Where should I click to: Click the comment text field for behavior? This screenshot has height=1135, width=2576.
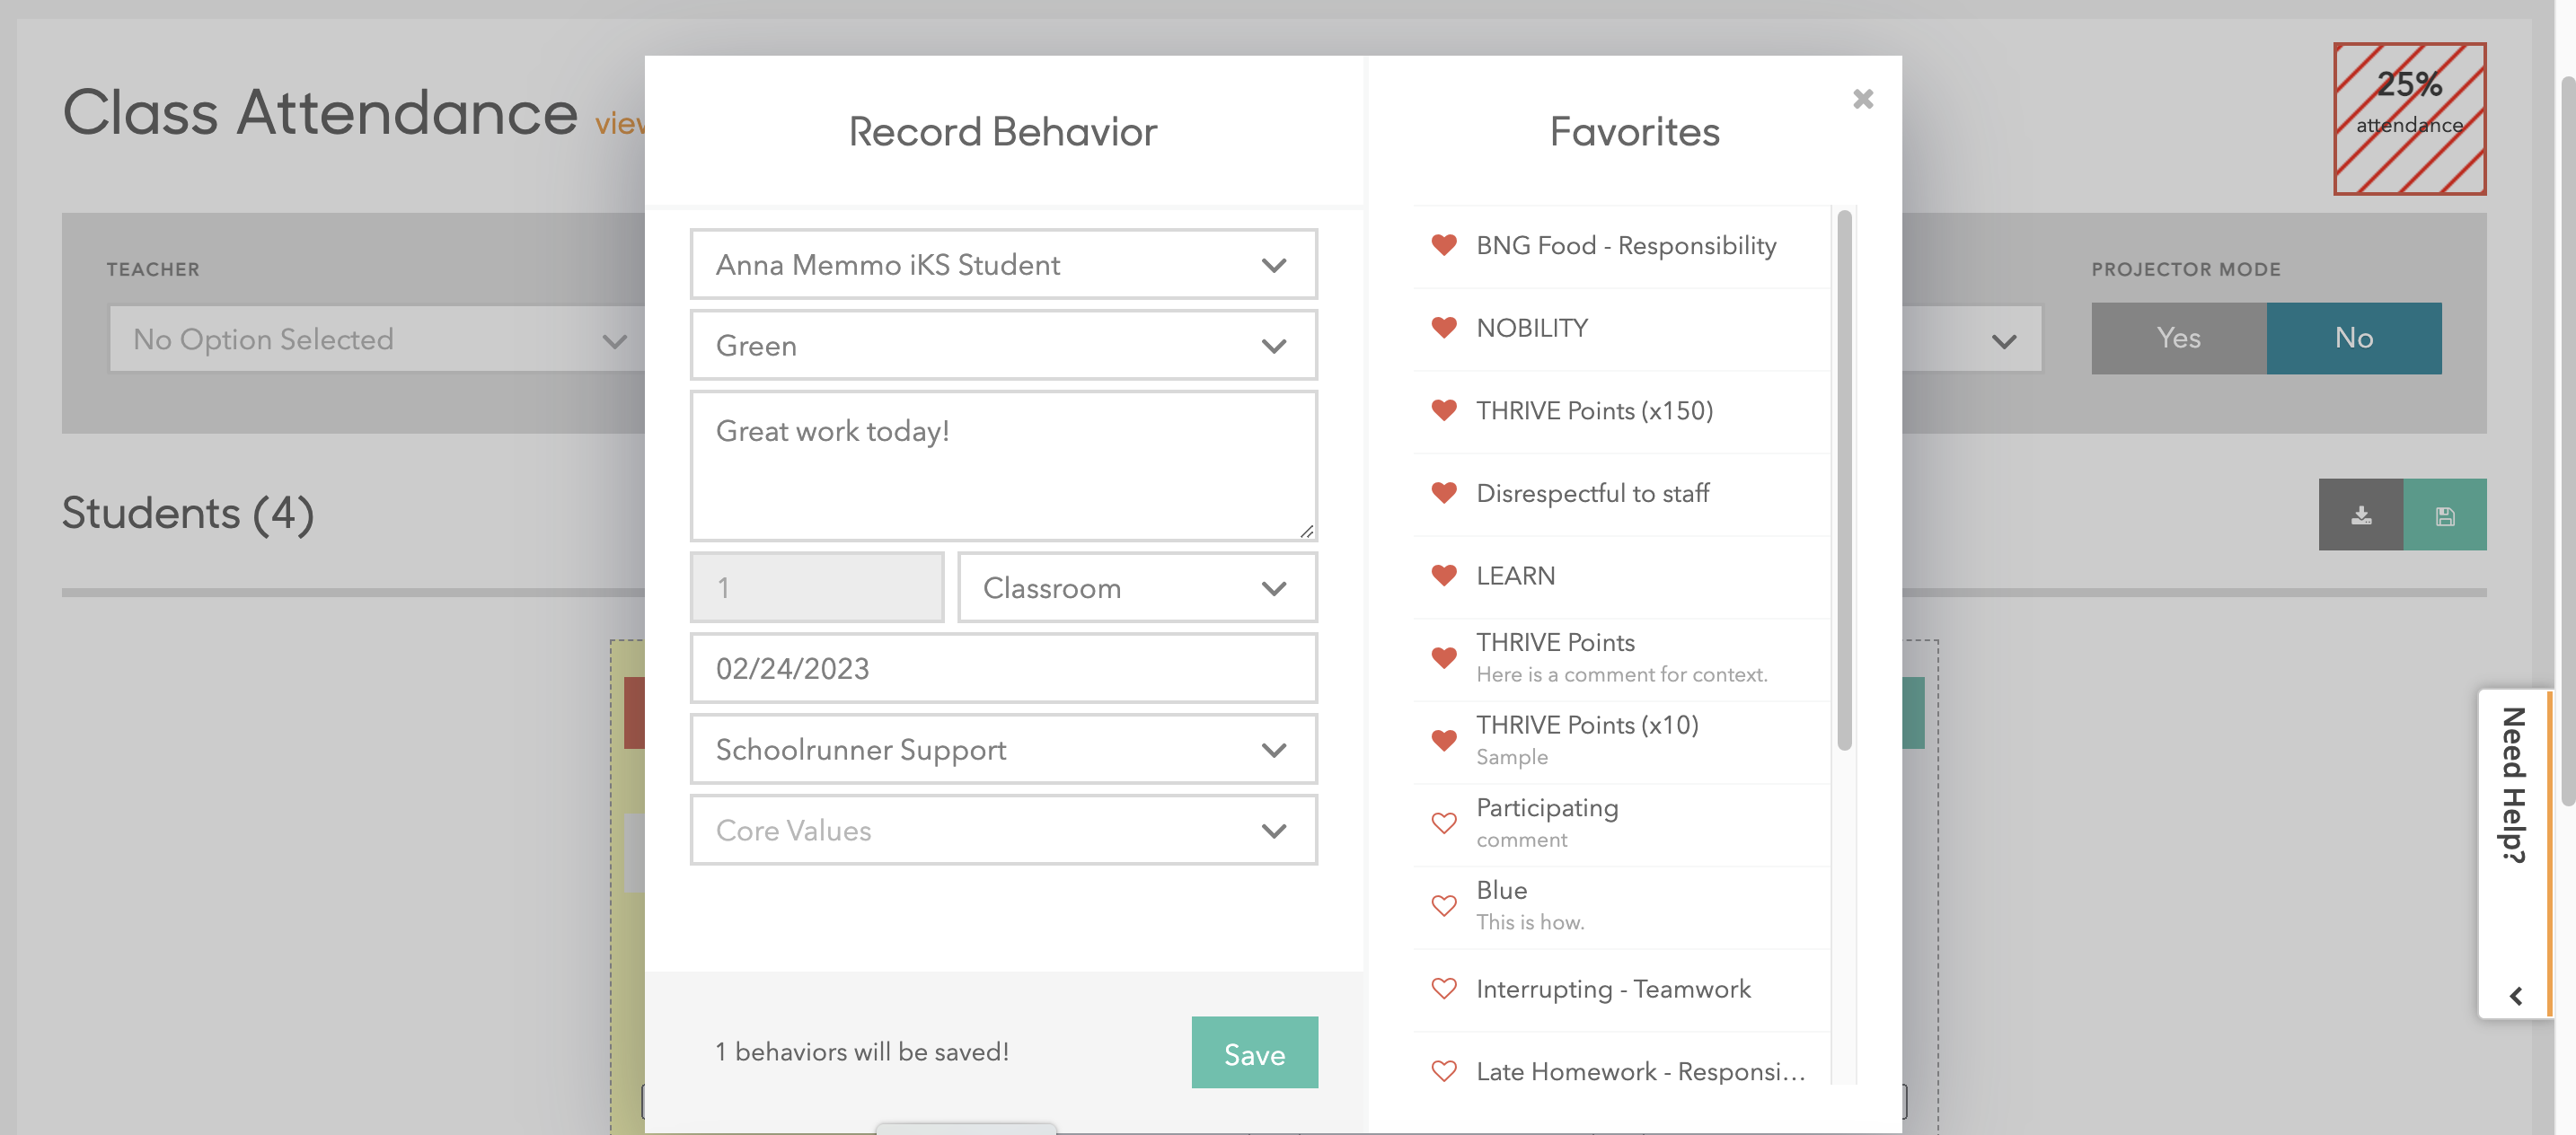[x=1004, y=465]
